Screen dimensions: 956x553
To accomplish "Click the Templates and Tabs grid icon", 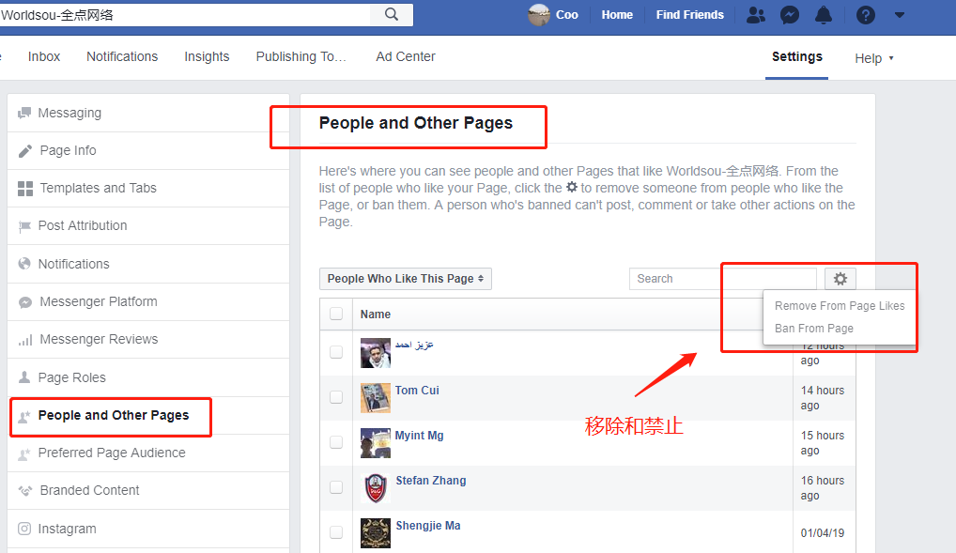I will (x=25, y=189).
